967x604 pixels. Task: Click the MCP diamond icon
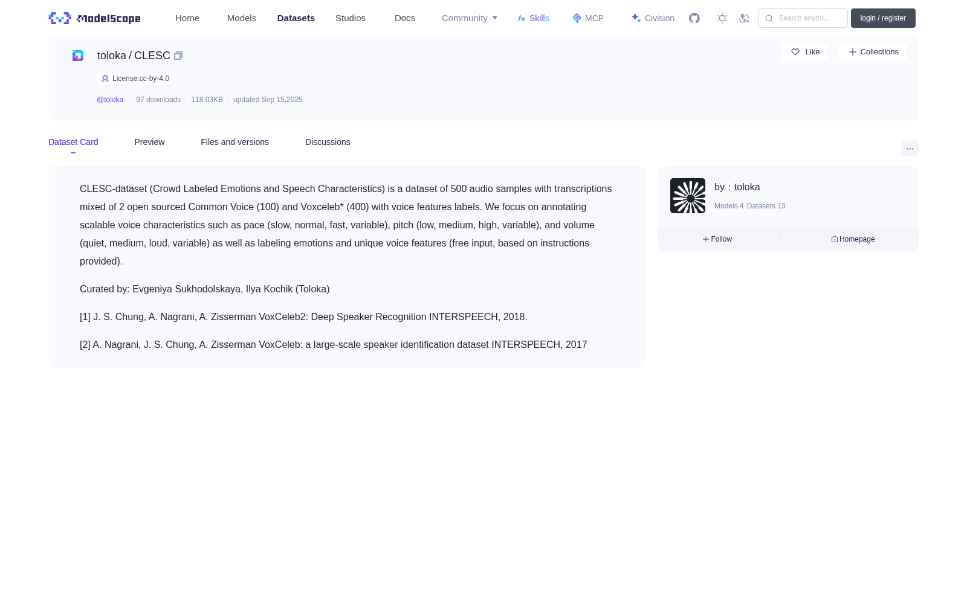577,18
